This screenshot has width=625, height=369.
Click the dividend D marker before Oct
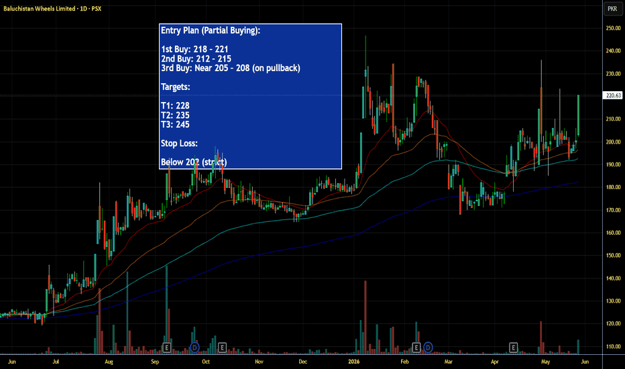coord(194,348)
